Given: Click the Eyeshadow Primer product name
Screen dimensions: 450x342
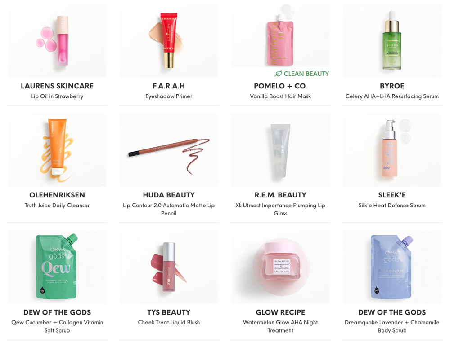Looking at the screenshot, I should (169, 96).
